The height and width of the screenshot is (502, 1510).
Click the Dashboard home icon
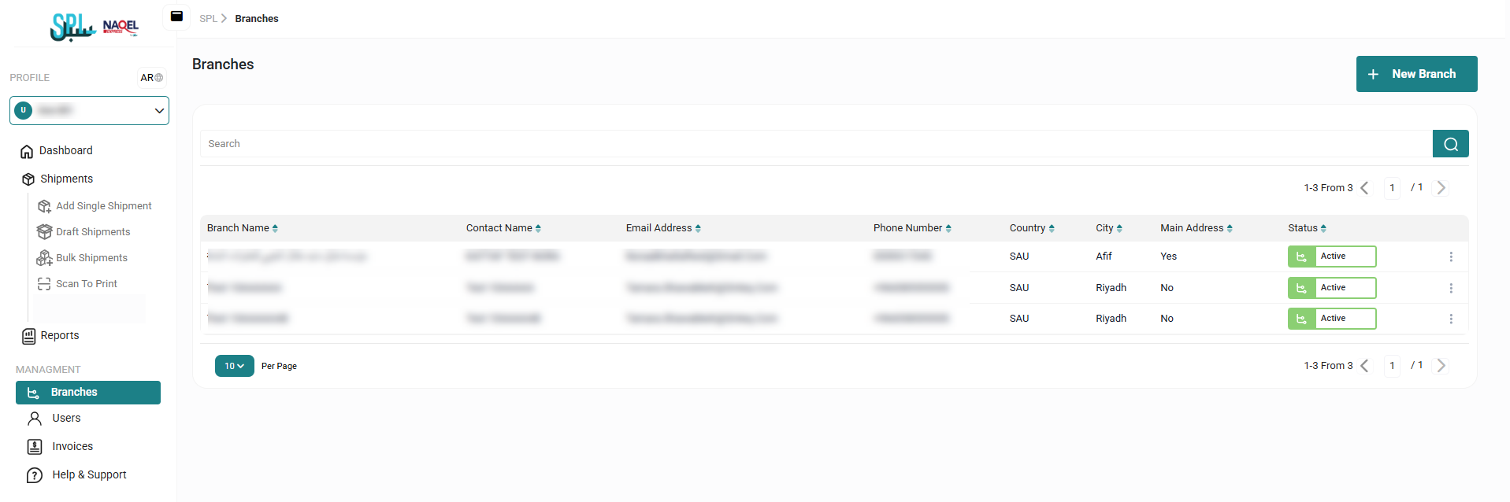tap(27, 151)
